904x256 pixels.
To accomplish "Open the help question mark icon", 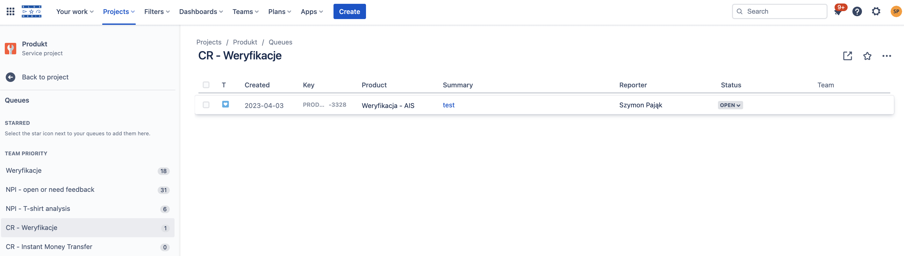I will coord(857,11).
